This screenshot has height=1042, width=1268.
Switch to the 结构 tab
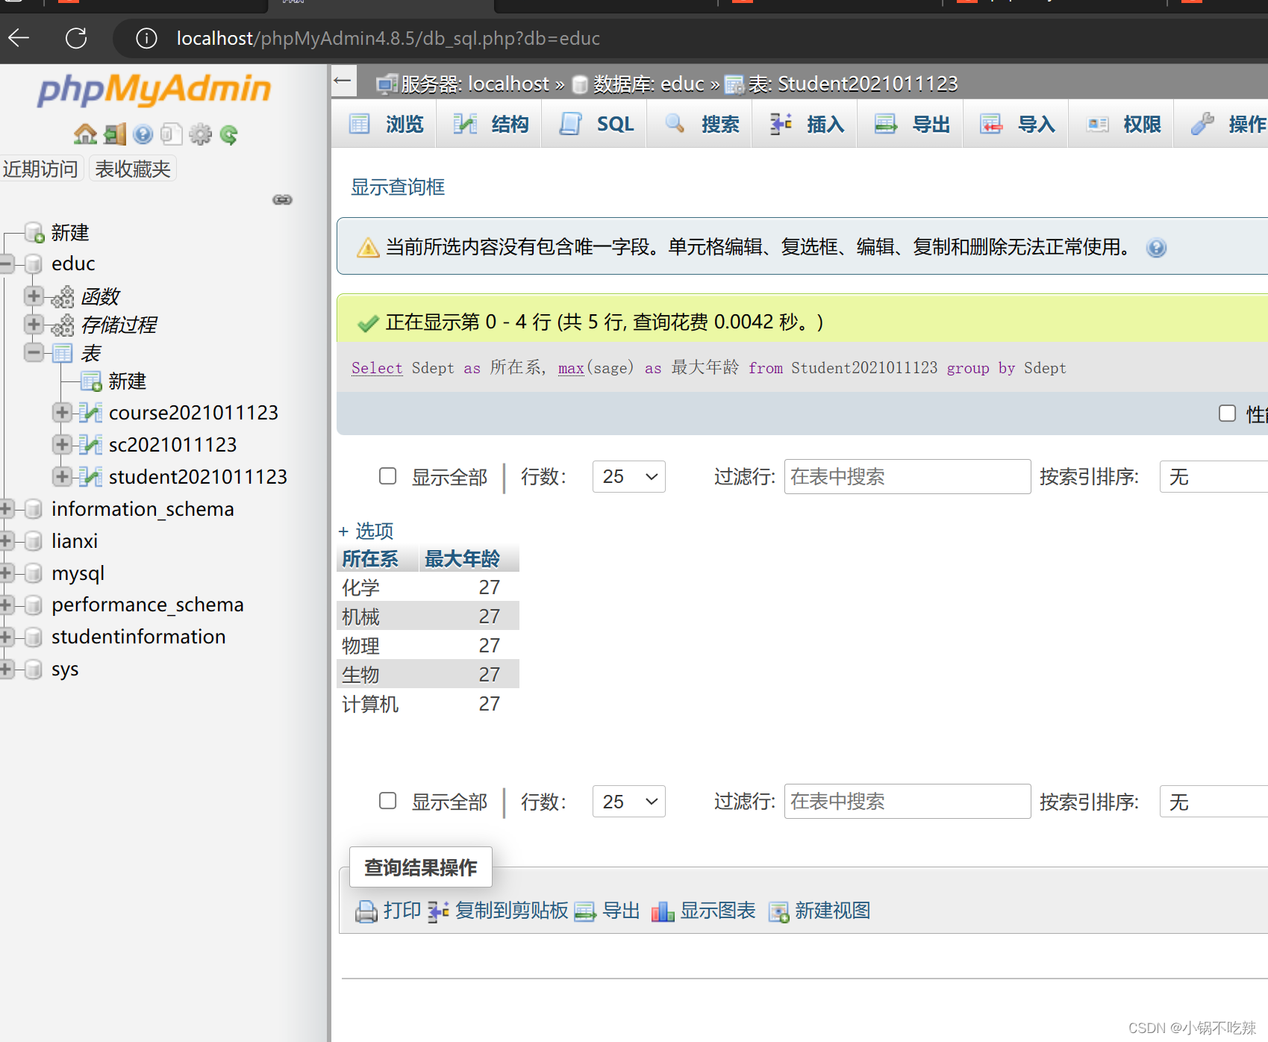(488, 124)
